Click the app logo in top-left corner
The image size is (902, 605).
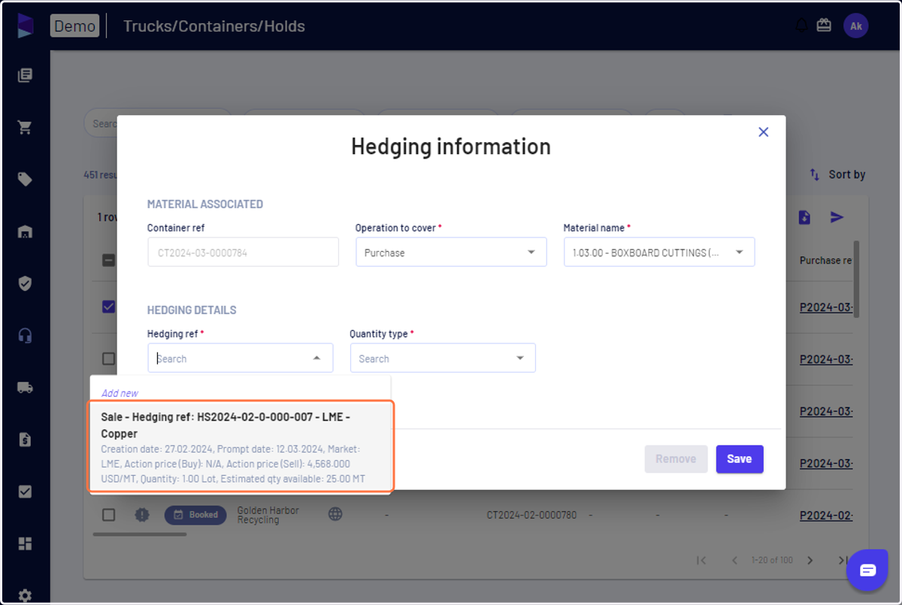tap(26, 26)
